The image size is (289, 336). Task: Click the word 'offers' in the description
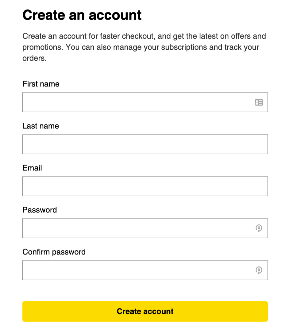tap(241, 36)
